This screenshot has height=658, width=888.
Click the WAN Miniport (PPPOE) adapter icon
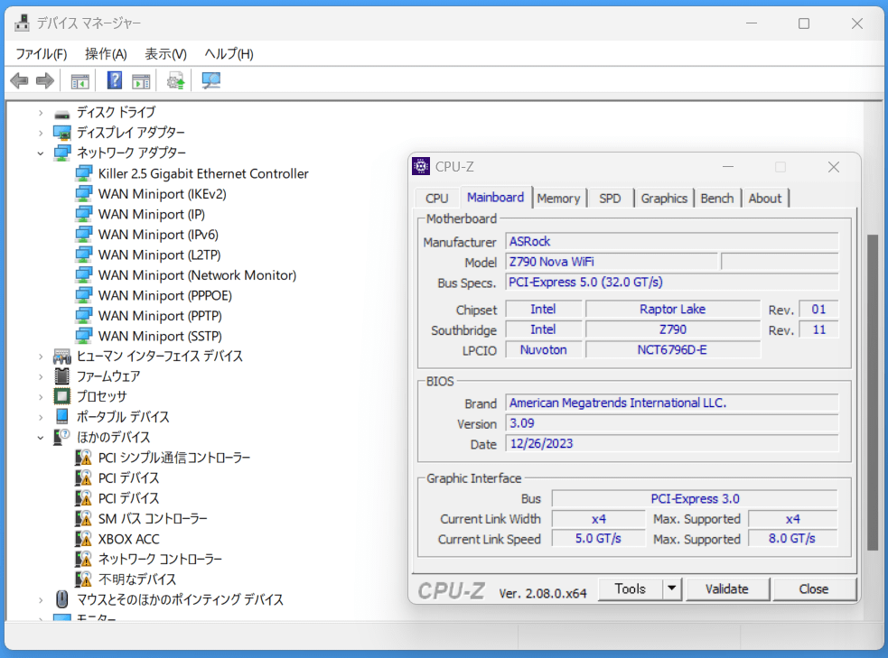pos(84,295)
